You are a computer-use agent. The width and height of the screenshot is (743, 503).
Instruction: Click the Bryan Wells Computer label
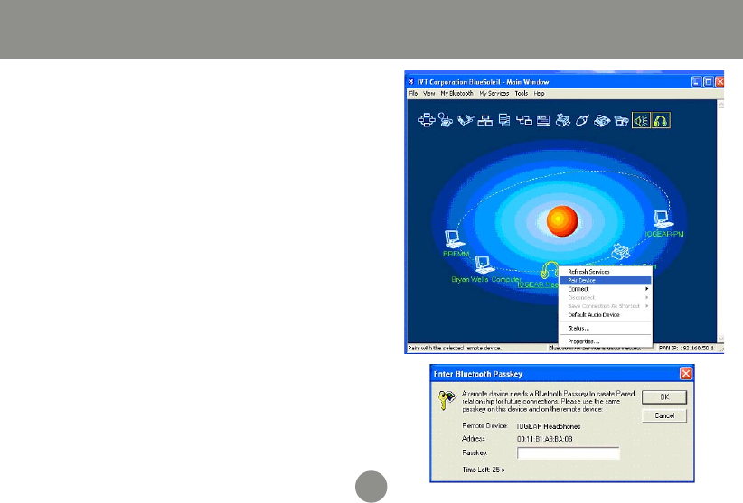[485, 280]
